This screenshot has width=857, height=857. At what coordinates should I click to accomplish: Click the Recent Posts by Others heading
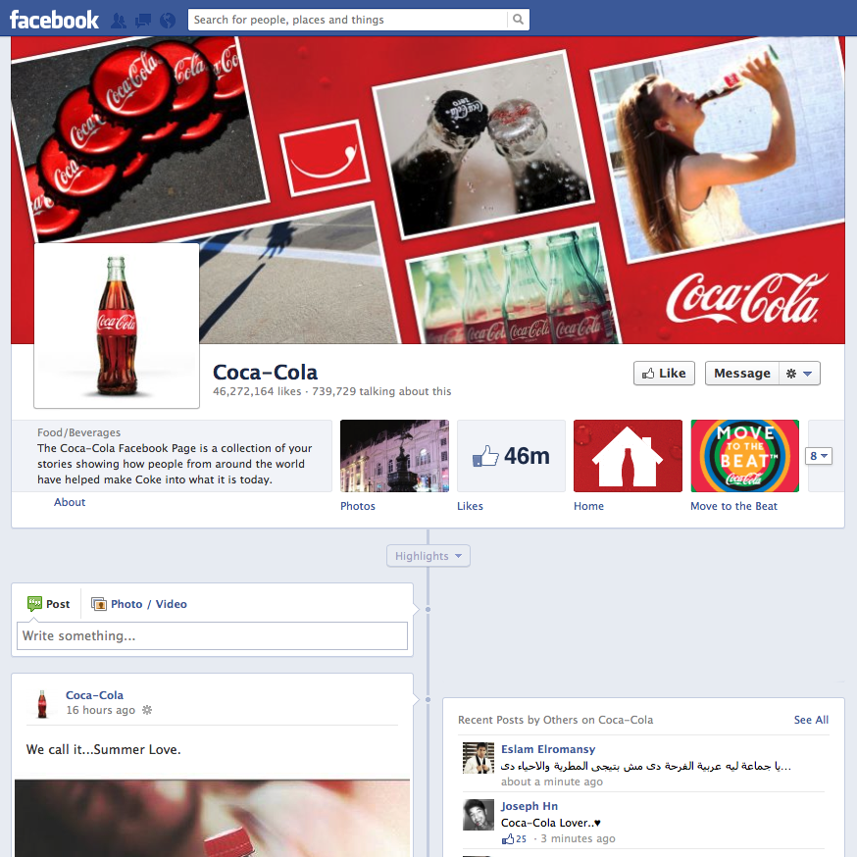coord(555,720)
